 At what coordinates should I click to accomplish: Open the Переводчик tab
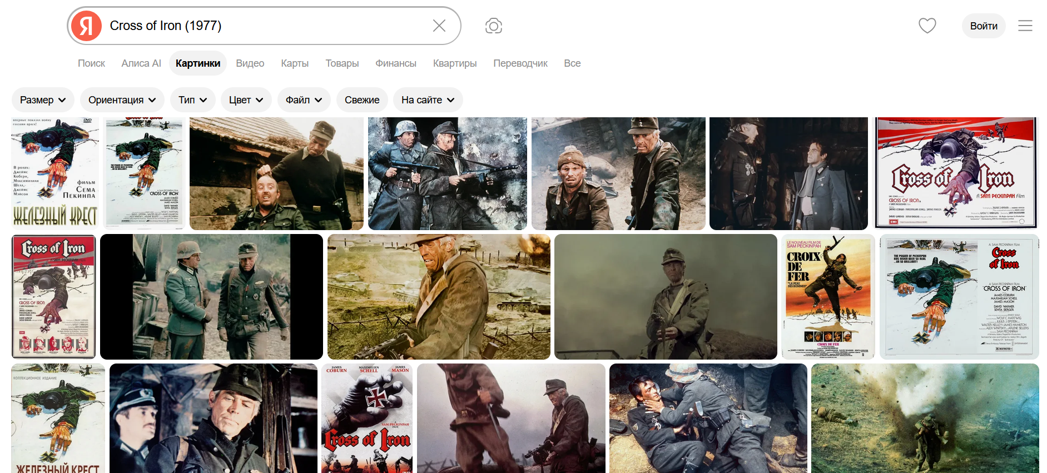[520, 63]
